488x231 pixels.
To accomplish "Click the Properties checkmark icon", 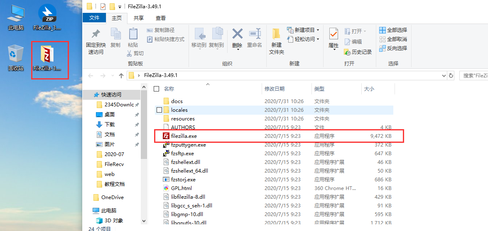I will click(x=334, y=34).
